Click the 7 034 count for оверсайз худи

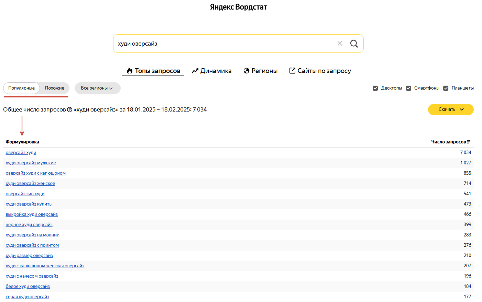[x=465, y=152]
